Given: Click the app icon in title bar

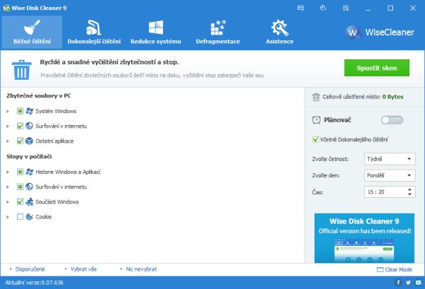Looking at the screenshot, I should pyautogui.click(x=6, y=8).
